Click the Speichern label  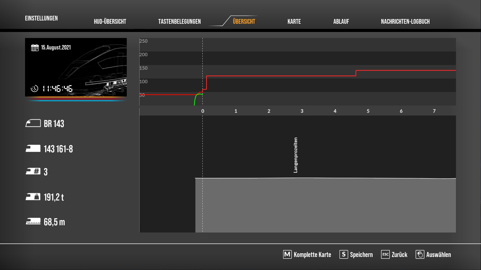tap(361, 255)
